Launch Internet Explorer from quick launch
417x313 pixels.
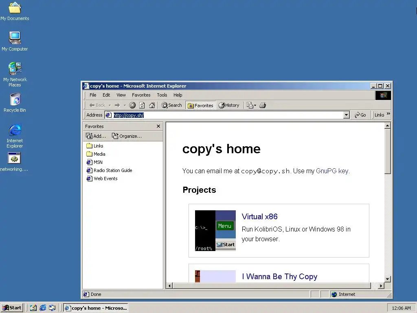43,308
